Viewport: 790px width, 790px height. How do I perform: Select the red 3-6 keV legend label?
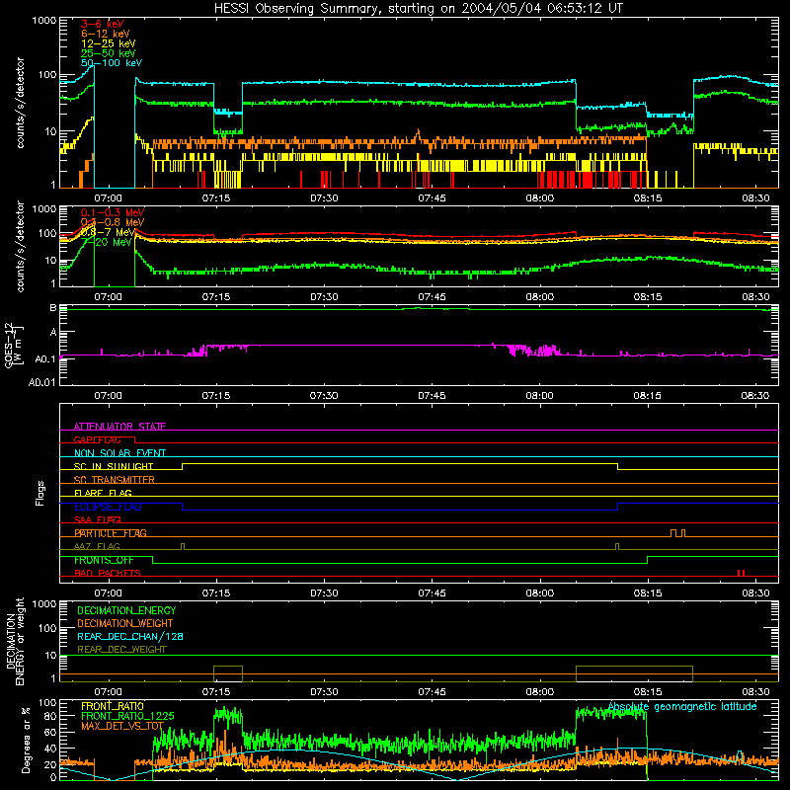[103, 24]
